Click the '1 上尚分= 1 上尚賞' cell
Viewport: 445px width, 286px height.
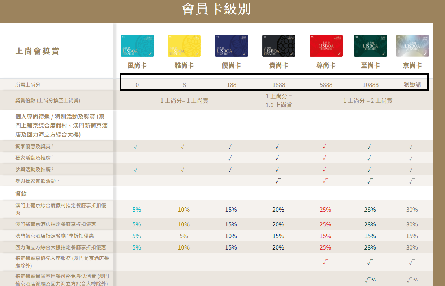(184, 101)
